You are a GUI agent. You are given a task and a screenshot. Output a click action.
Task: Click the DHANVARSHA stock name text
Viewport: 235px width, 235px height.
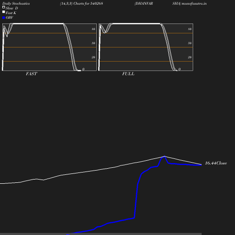[157, 3]
